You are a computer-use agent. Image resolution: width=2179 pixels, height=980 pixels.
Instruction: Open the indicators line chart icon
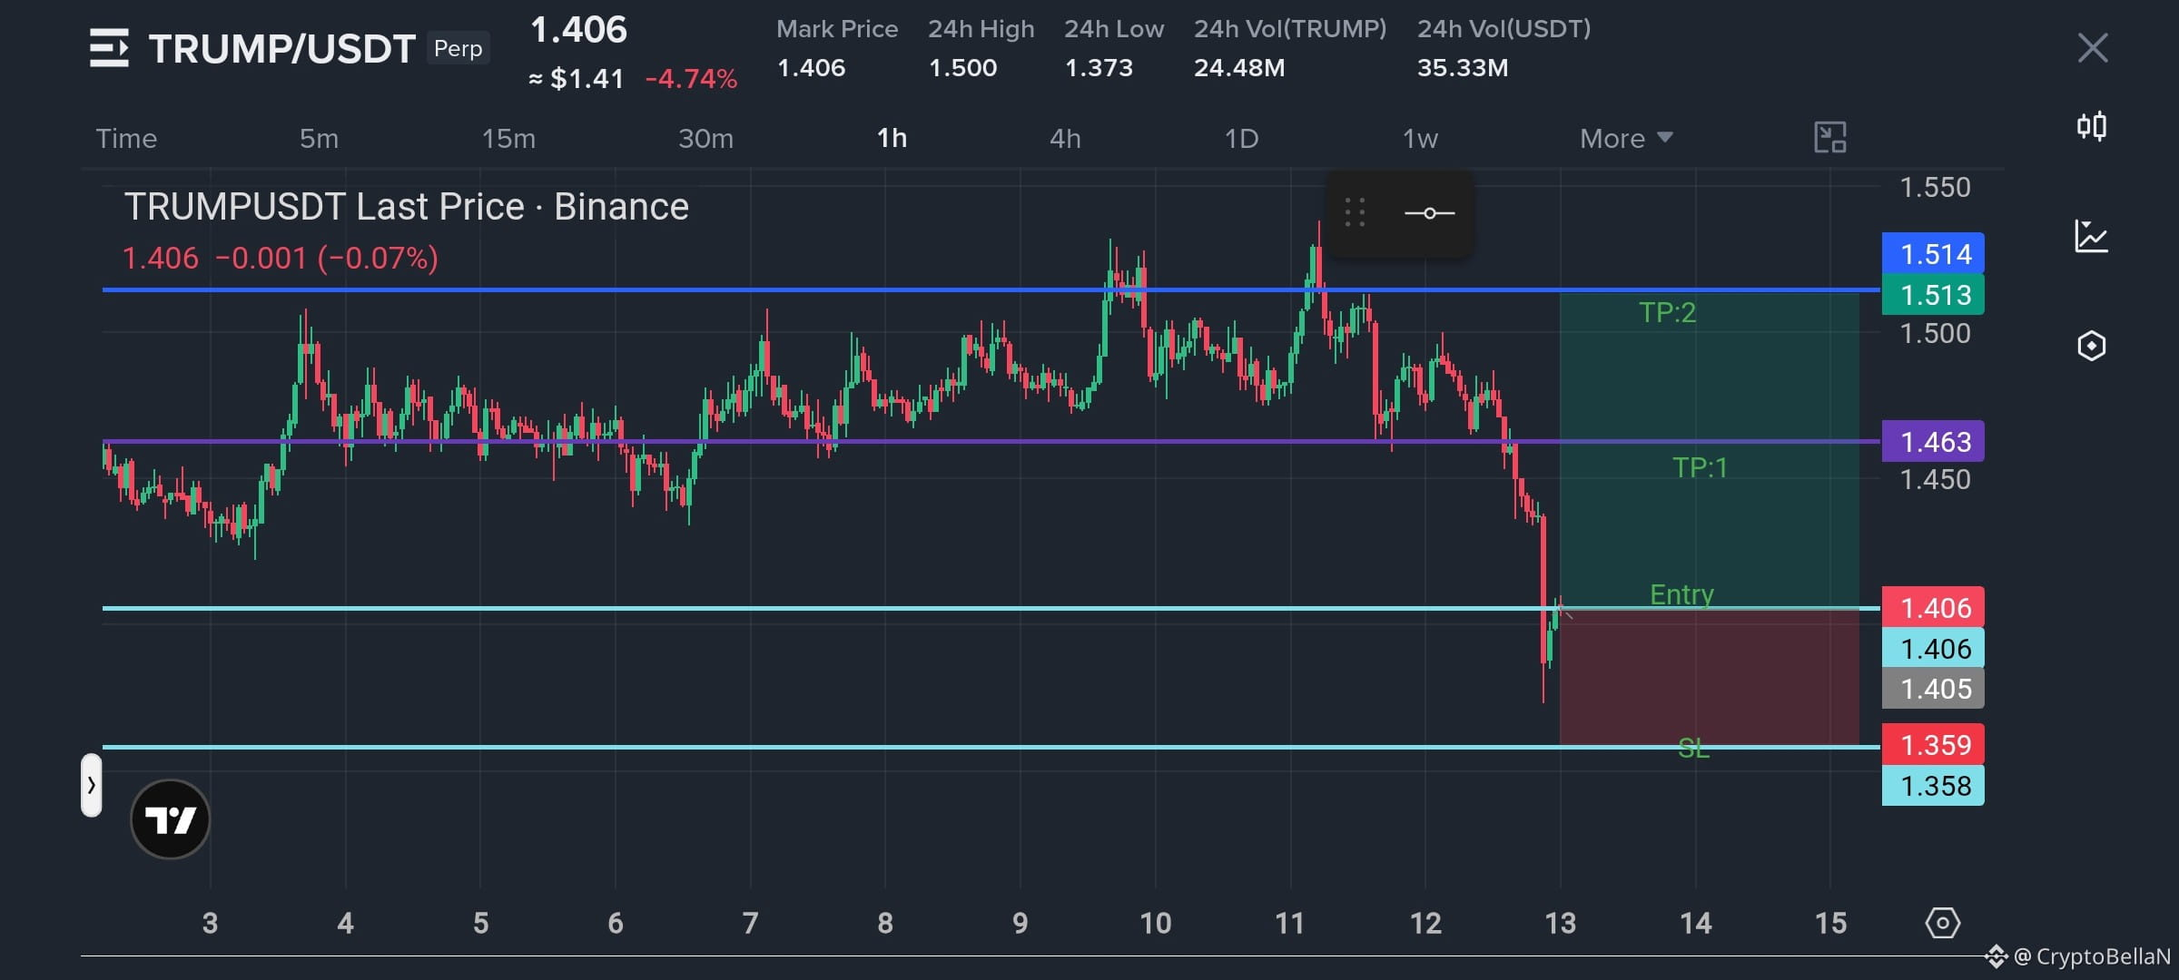click(2092, 237)
